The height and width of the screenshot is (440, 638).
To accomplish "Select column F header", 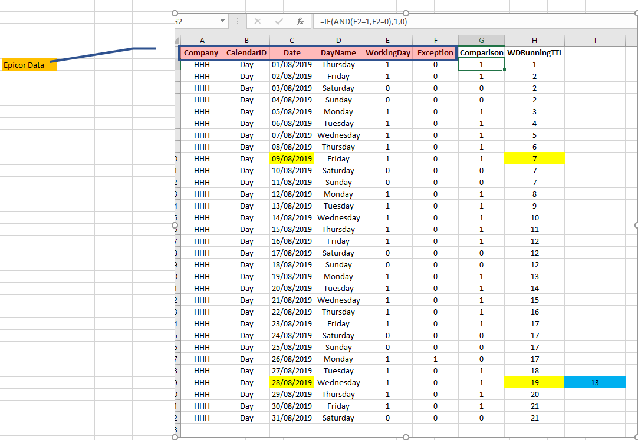I will [435, 40].
